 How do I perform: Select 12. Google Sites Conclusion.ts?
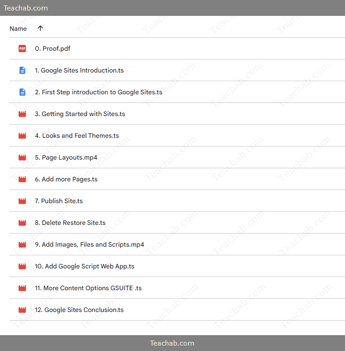(79, 310)
